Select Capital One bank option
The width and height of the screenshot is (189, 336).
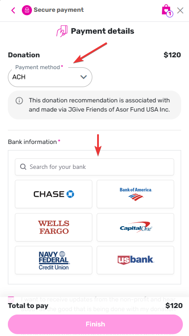[x=136, y=227]
